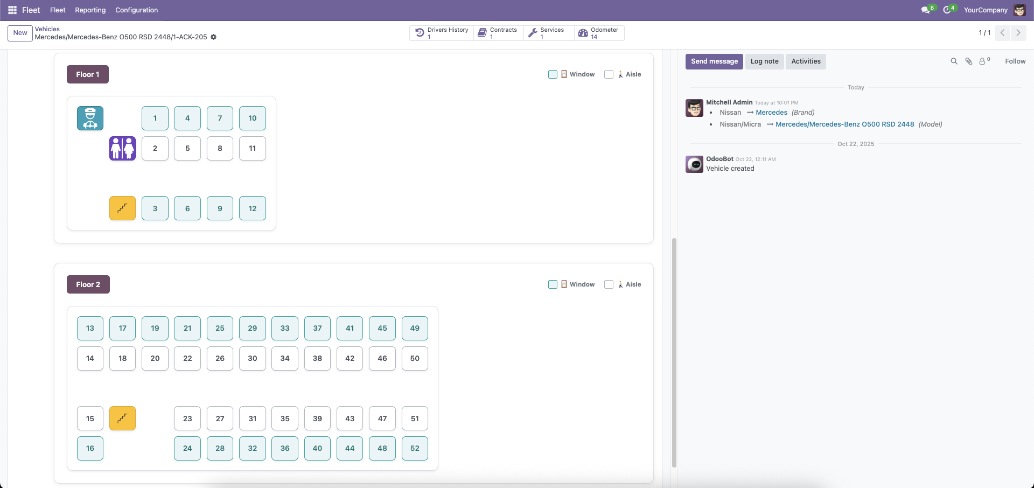Click the Floor 2 label badge
The width and height of the screenshot is (1034, 488).
[88, 284]
